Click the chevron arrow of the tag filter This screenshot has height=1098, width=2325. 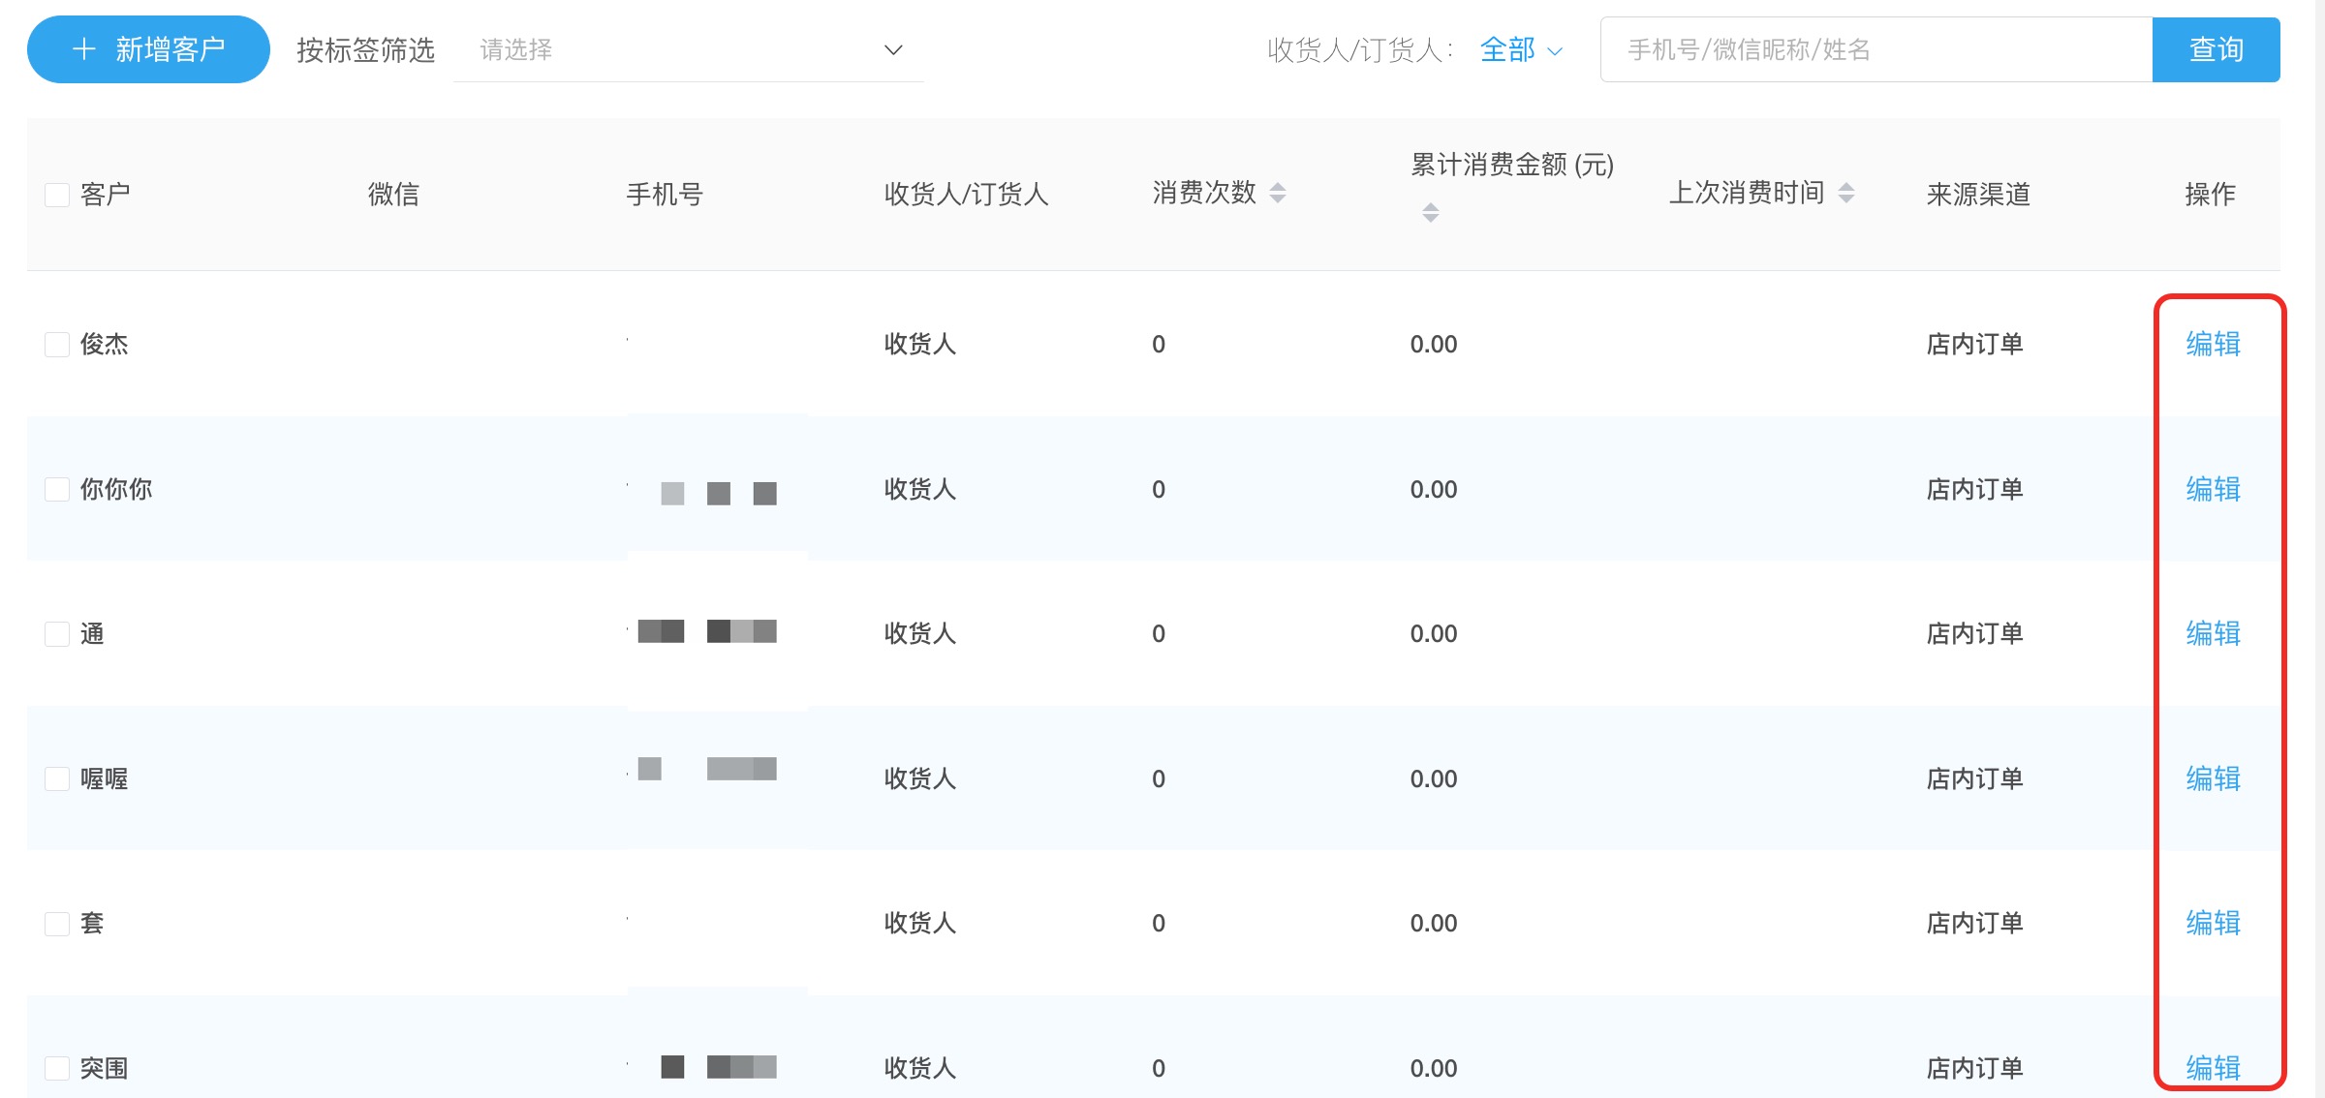[x=893, y=49]
